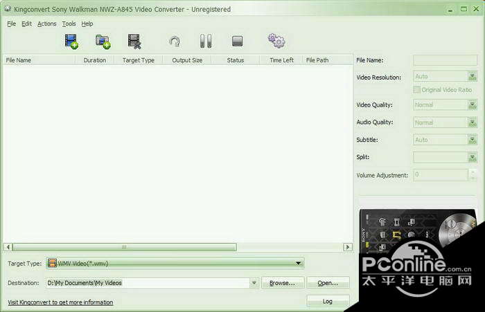Click the Duration column header

point(95,60)
